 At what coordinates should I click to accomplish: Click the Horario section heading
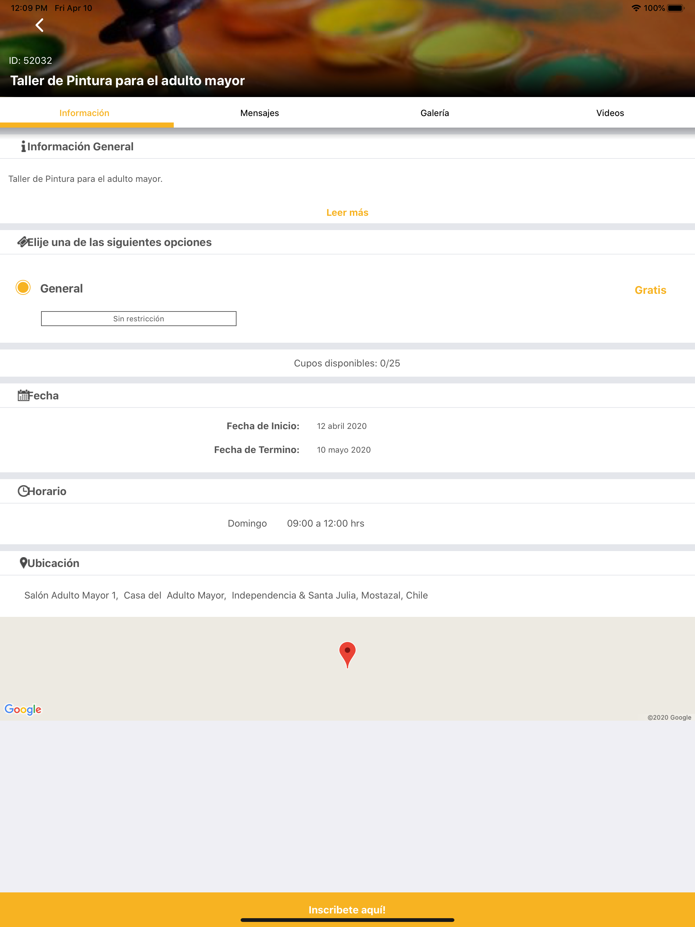[47, 491]
